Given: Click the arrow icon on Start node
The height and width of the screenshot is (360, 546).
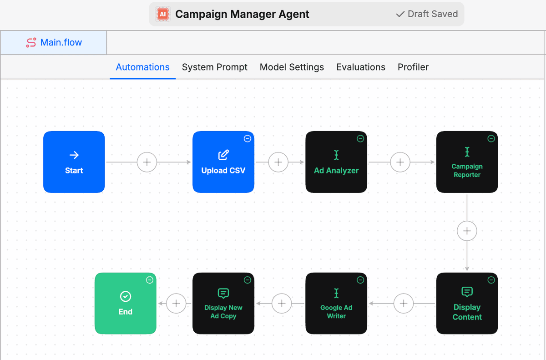Looking at the screenshot, I should coord(74,155).
